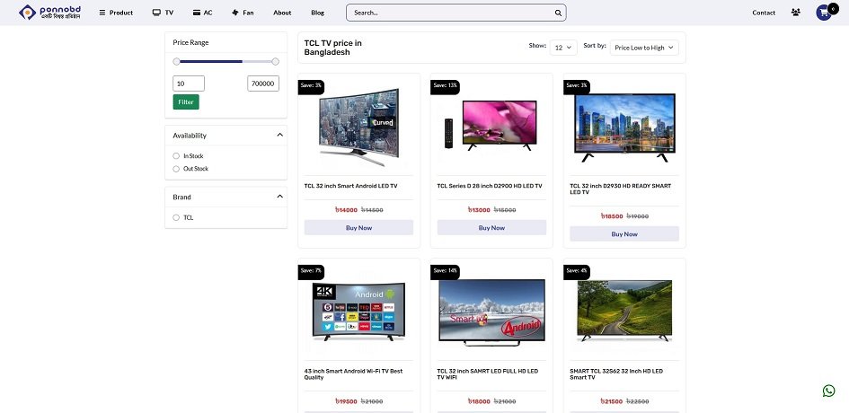Image resolution: width=849 pixels, height=413 pixels.
Task: Open TCL 32 inch D2930 HD READY title
Action: coord(621,189)
